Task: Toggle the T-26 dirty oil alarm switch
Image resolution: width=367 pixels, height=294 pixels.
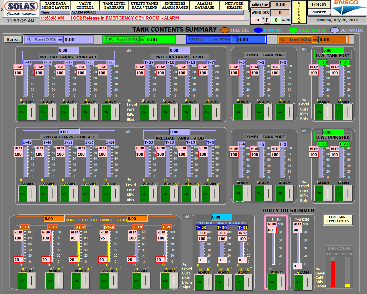Action: [276, 282]
